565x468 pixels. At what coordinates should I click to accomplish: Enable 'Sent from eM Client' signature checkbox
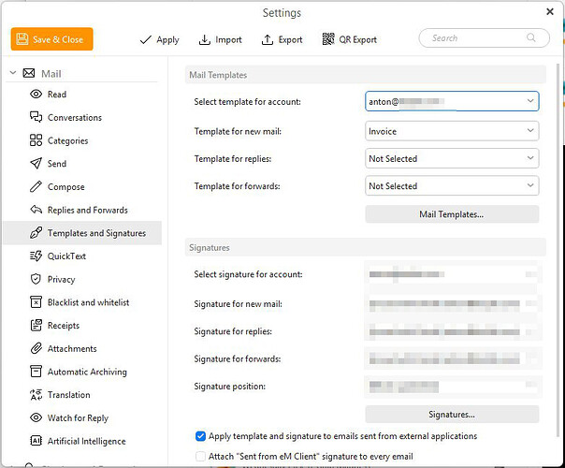pyautogui.click(x=201, y=456)
